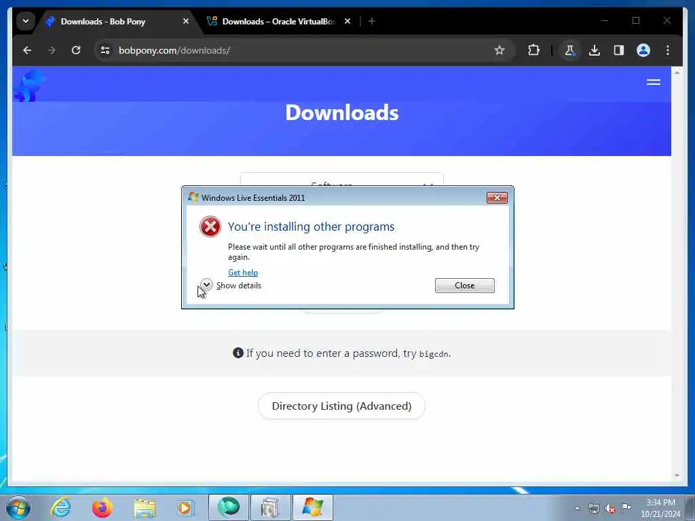Open a new browser tab
This screenshot has width=695, height=521.
pos(372,21)
